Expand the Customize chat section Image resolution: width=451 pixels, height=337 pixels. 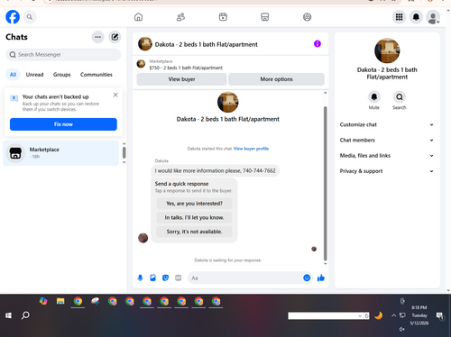[x=387, y=124]
